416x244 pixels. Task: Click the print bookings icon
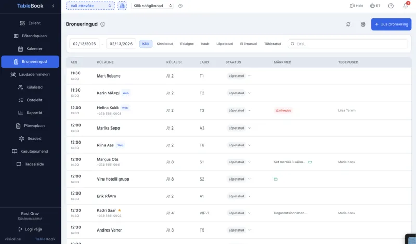point(363,24)
